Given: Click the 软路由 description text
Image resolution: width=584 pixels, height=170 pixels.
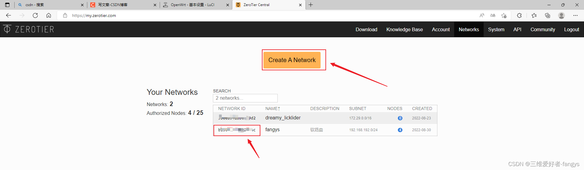Looking at the screenshot, I should click(317, 130).
